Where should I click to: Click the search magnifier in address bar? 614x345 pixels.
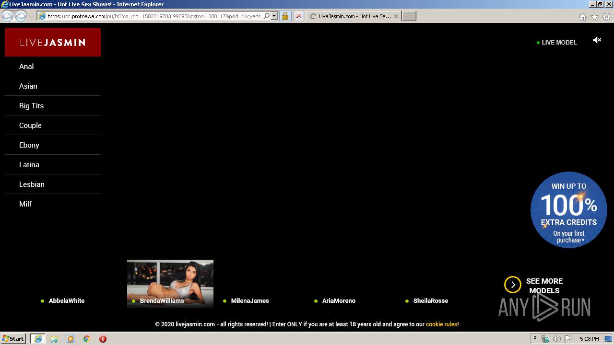tap(267, 16)
